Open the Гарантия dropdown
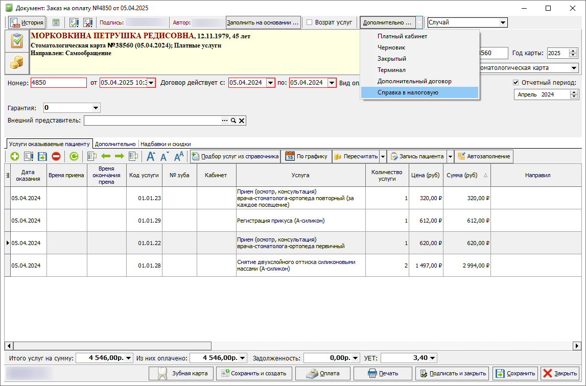 pyautogui.click(x=96, y=108)
